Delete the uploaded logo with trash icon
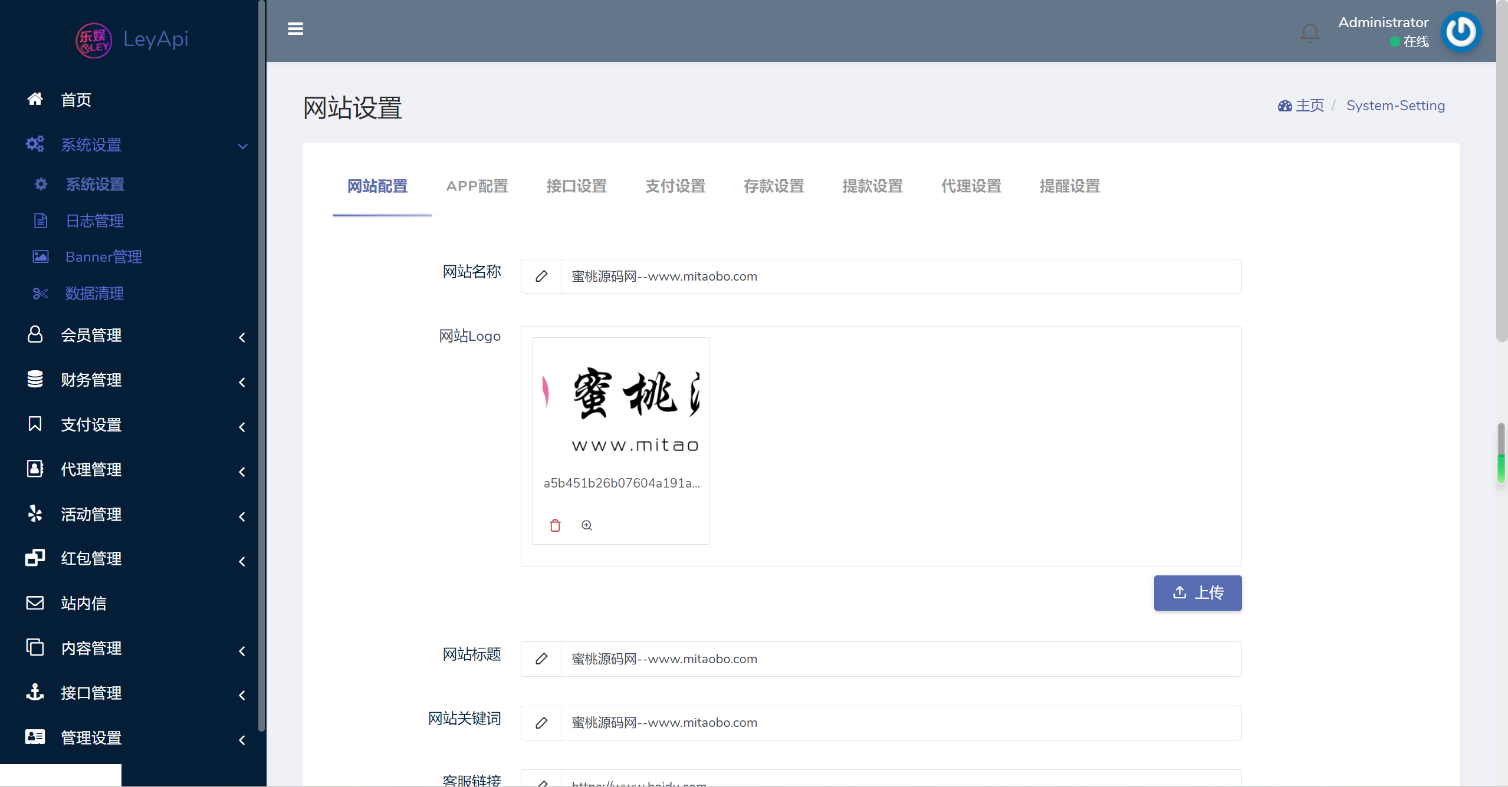 [x=555, y=525]
